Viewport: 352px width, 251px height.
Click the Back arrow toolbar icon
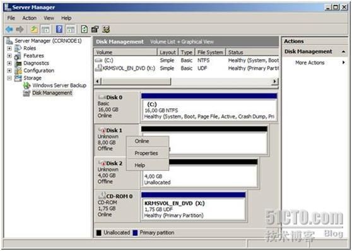pyautogui.click(x=9, y=29)
